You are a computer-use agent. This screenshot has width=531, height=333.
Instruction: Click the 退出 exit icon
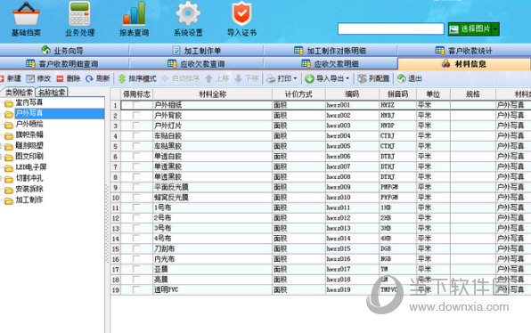click(x=402, y=79)
